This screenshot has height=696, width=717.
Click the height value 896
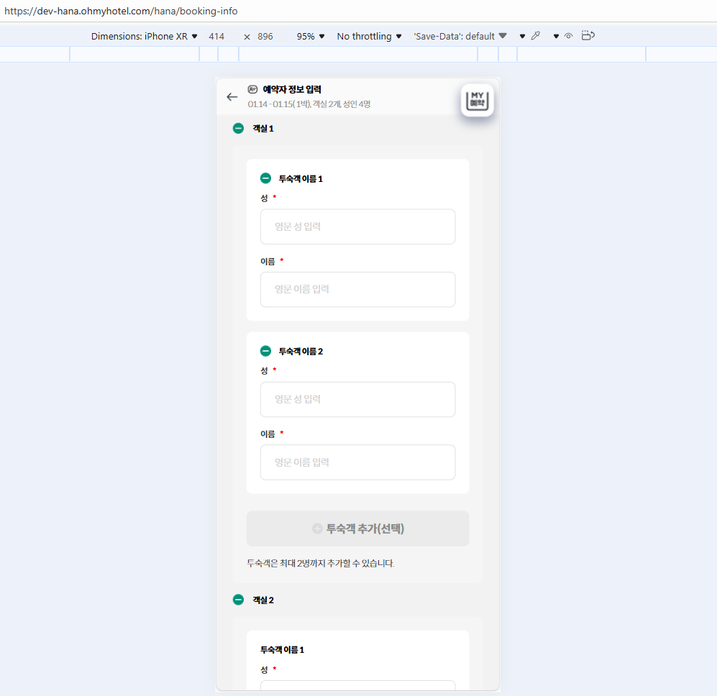(265, 37)
